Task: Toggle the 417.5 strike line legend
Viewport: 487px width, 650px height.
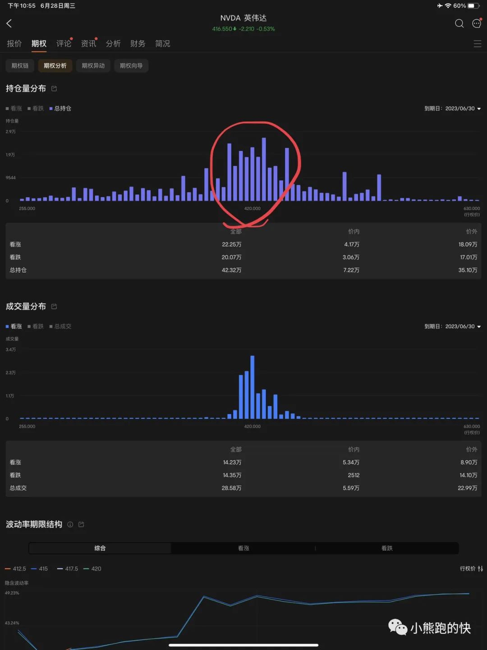Action: (68, 569)
